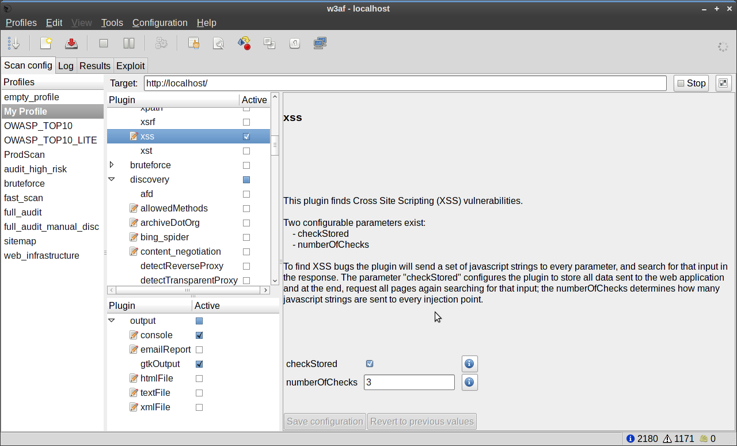Uncheck the xss plugin Active checkbox

(246, 137)
